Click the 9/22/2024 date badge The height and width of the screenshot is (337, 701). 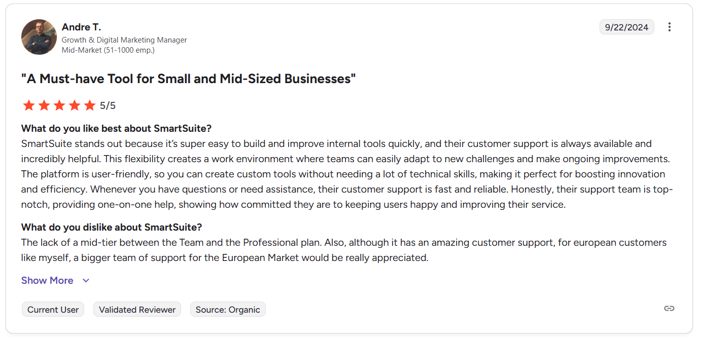pyautogui.click(x=626, y=27)
